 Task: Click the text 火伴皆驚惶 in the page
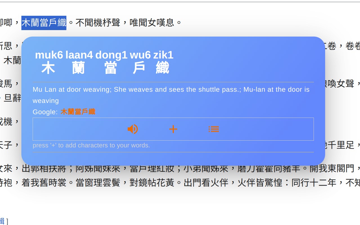[260, 183]
